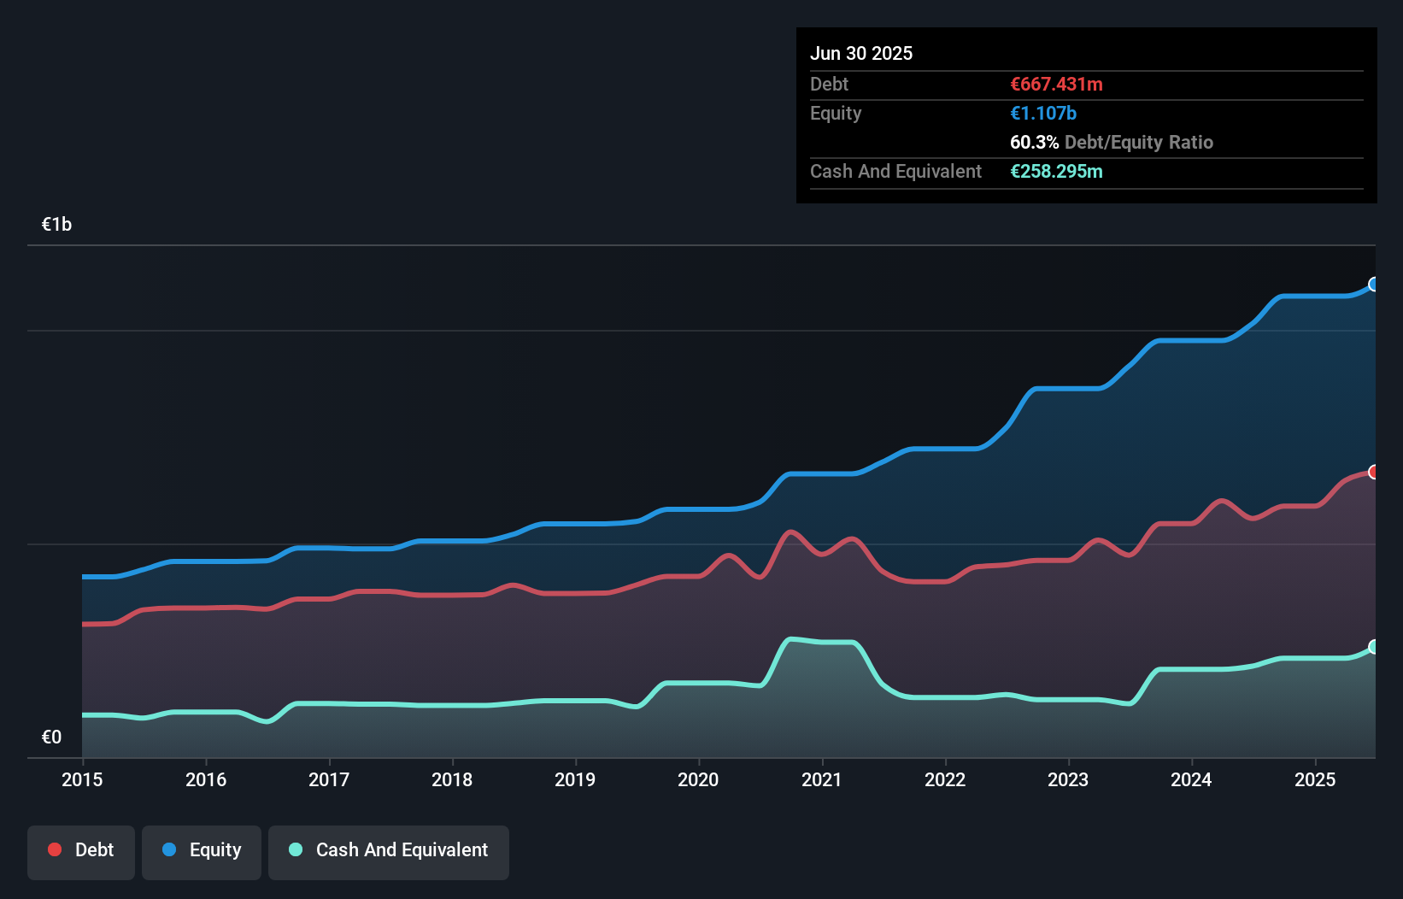Select the €258.295m Cash value in tooltip
Viewport: 1403px width, 899px height.
[x=1056, y=172]
